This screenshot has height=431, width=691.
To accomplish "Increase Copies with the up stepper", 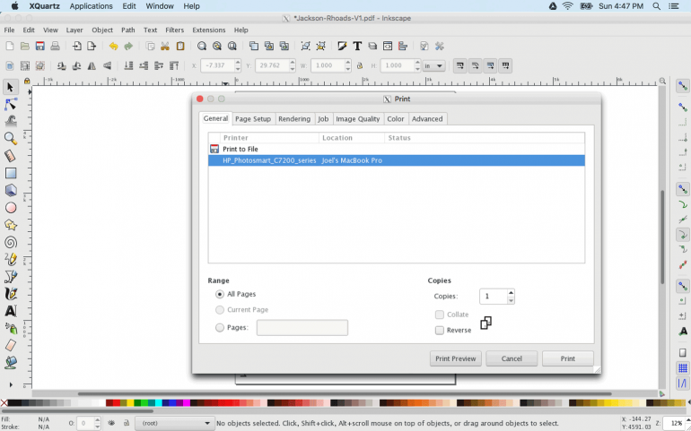I will tap(511, 292).
